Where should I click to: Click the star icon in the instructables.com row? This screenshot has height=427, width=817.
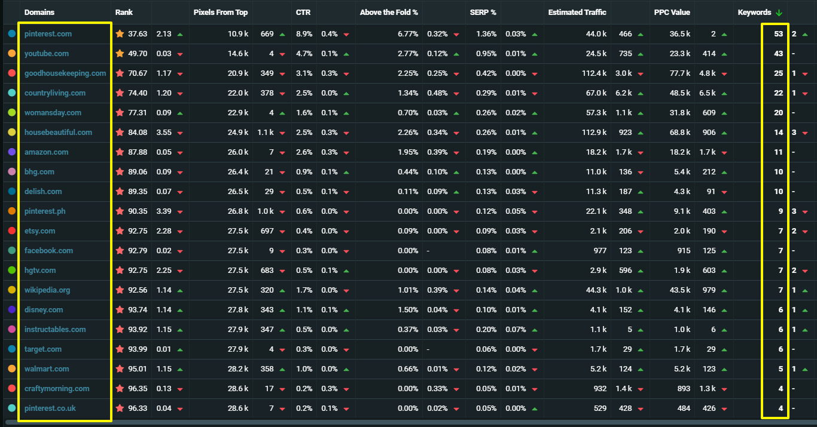[120, 330]
